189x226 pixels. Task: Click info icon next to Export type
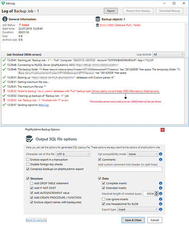tap(160, 209)
